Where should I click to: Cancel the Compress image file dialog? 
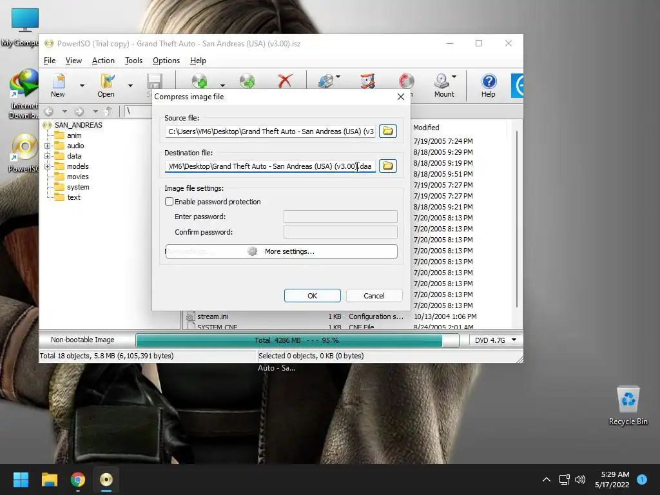pyautogui.click(x=374, y=295)
